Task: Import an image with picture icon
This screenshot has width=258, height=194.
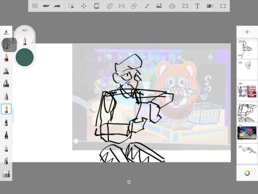Action: 159,6
